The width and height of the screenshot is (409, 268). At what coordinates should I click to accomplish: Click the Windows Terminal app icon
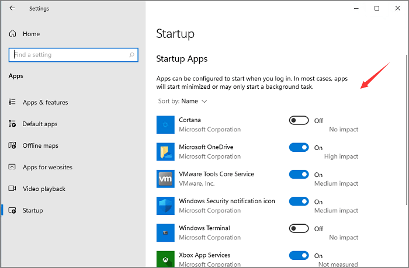point(166,232)
